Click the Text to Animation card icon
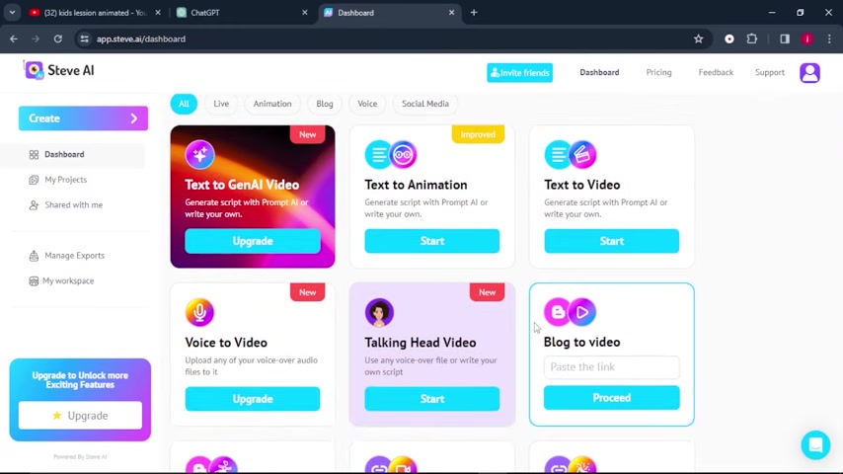This screenshot has width=843, height=474. point(391,154)
